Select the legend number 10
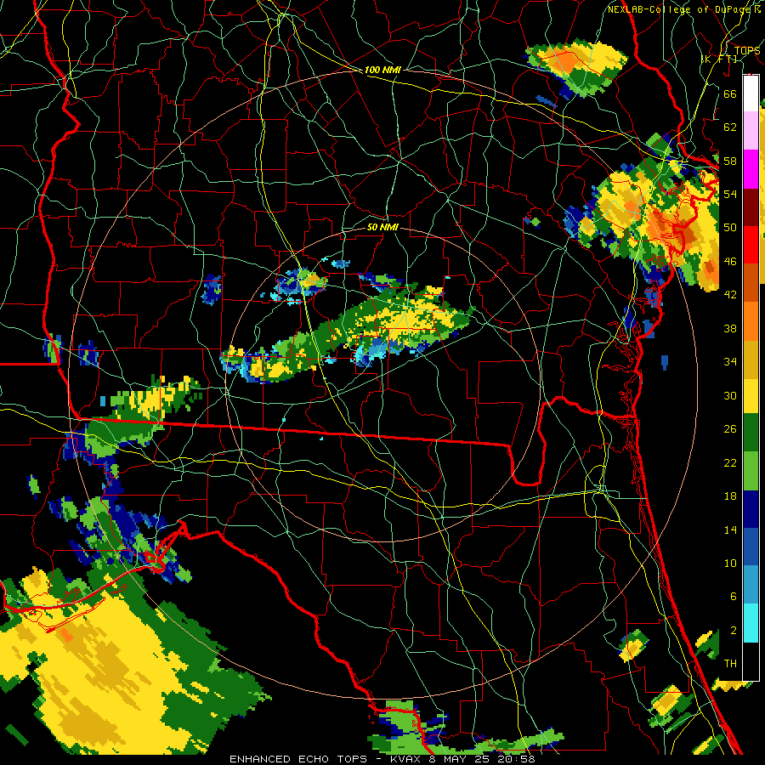Image resolution: width=765 pixels, height=765 pixels. (x=730, y=563)
